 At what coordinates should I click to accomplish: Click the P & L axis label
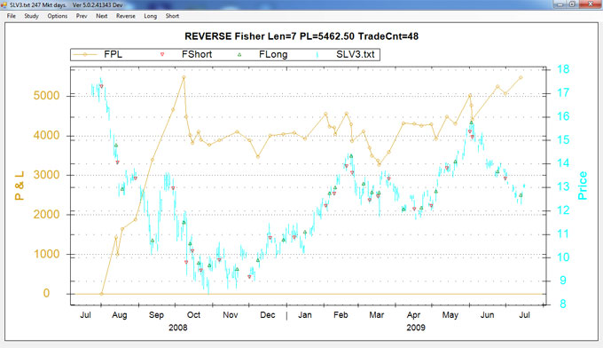pos(20,186)
